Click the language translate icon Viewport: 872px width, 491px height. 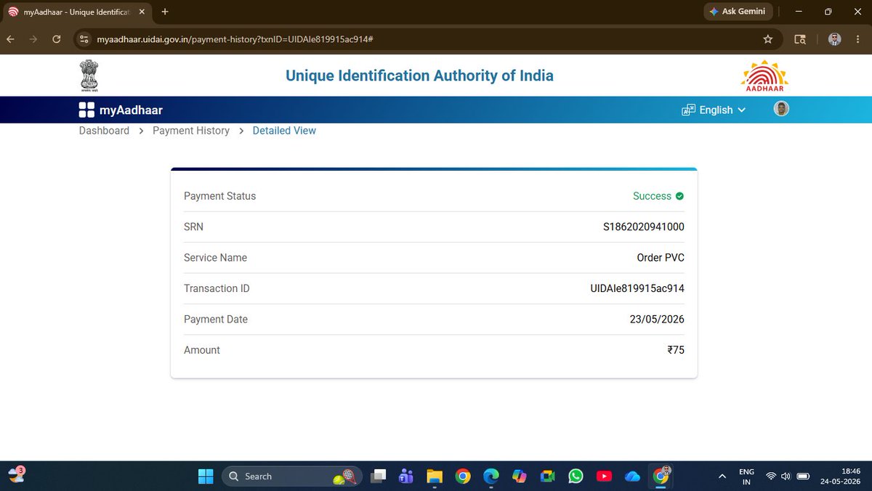click(688, 110)
